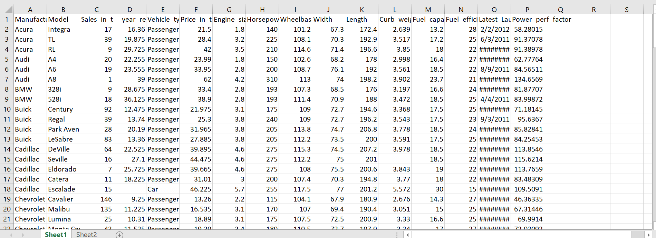Select the 'Catera' cell
The image size is (656, 238).
point(63,179)
